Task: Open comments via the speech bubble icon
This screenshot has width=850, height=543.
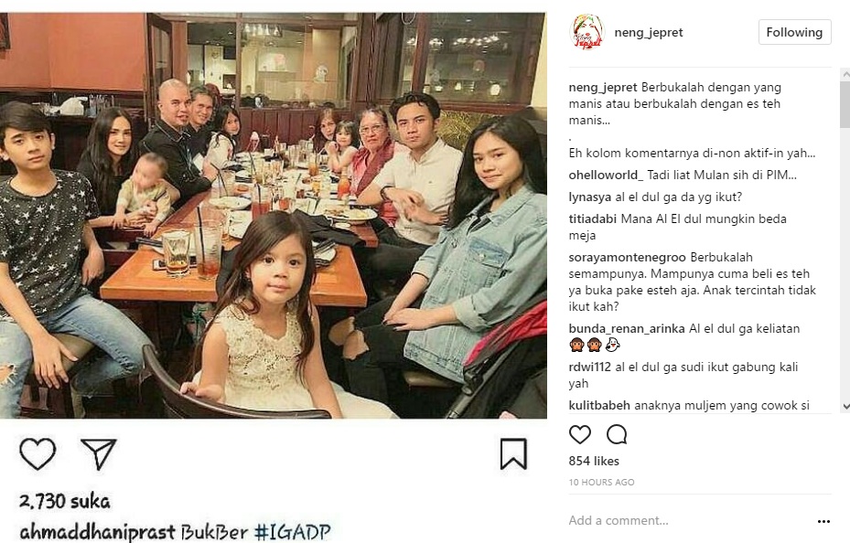Action: coord(617,434)
